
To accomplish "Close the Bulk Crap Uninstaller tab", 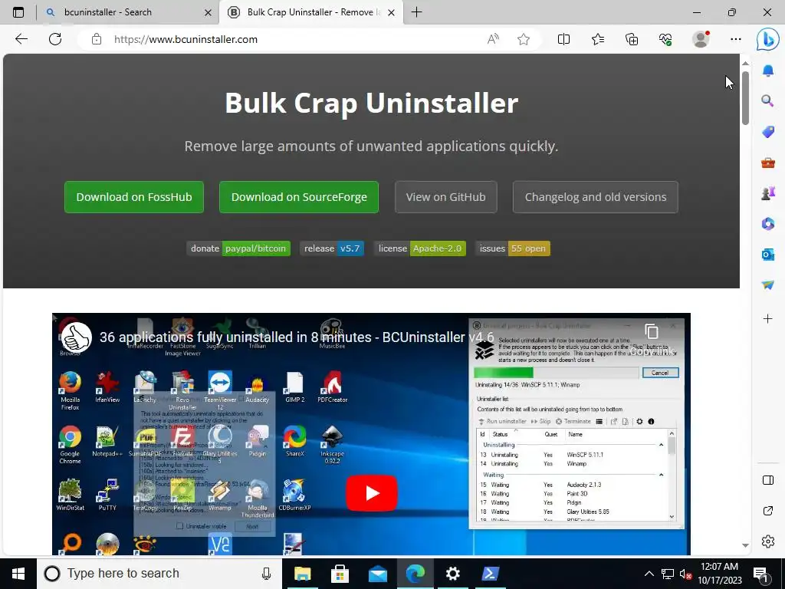I will tap(392, 12).
